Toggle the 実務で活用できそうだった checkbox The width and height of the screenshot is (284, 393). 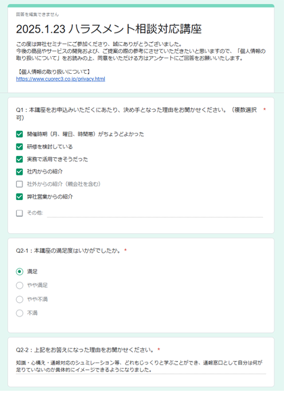click(20, 159)
